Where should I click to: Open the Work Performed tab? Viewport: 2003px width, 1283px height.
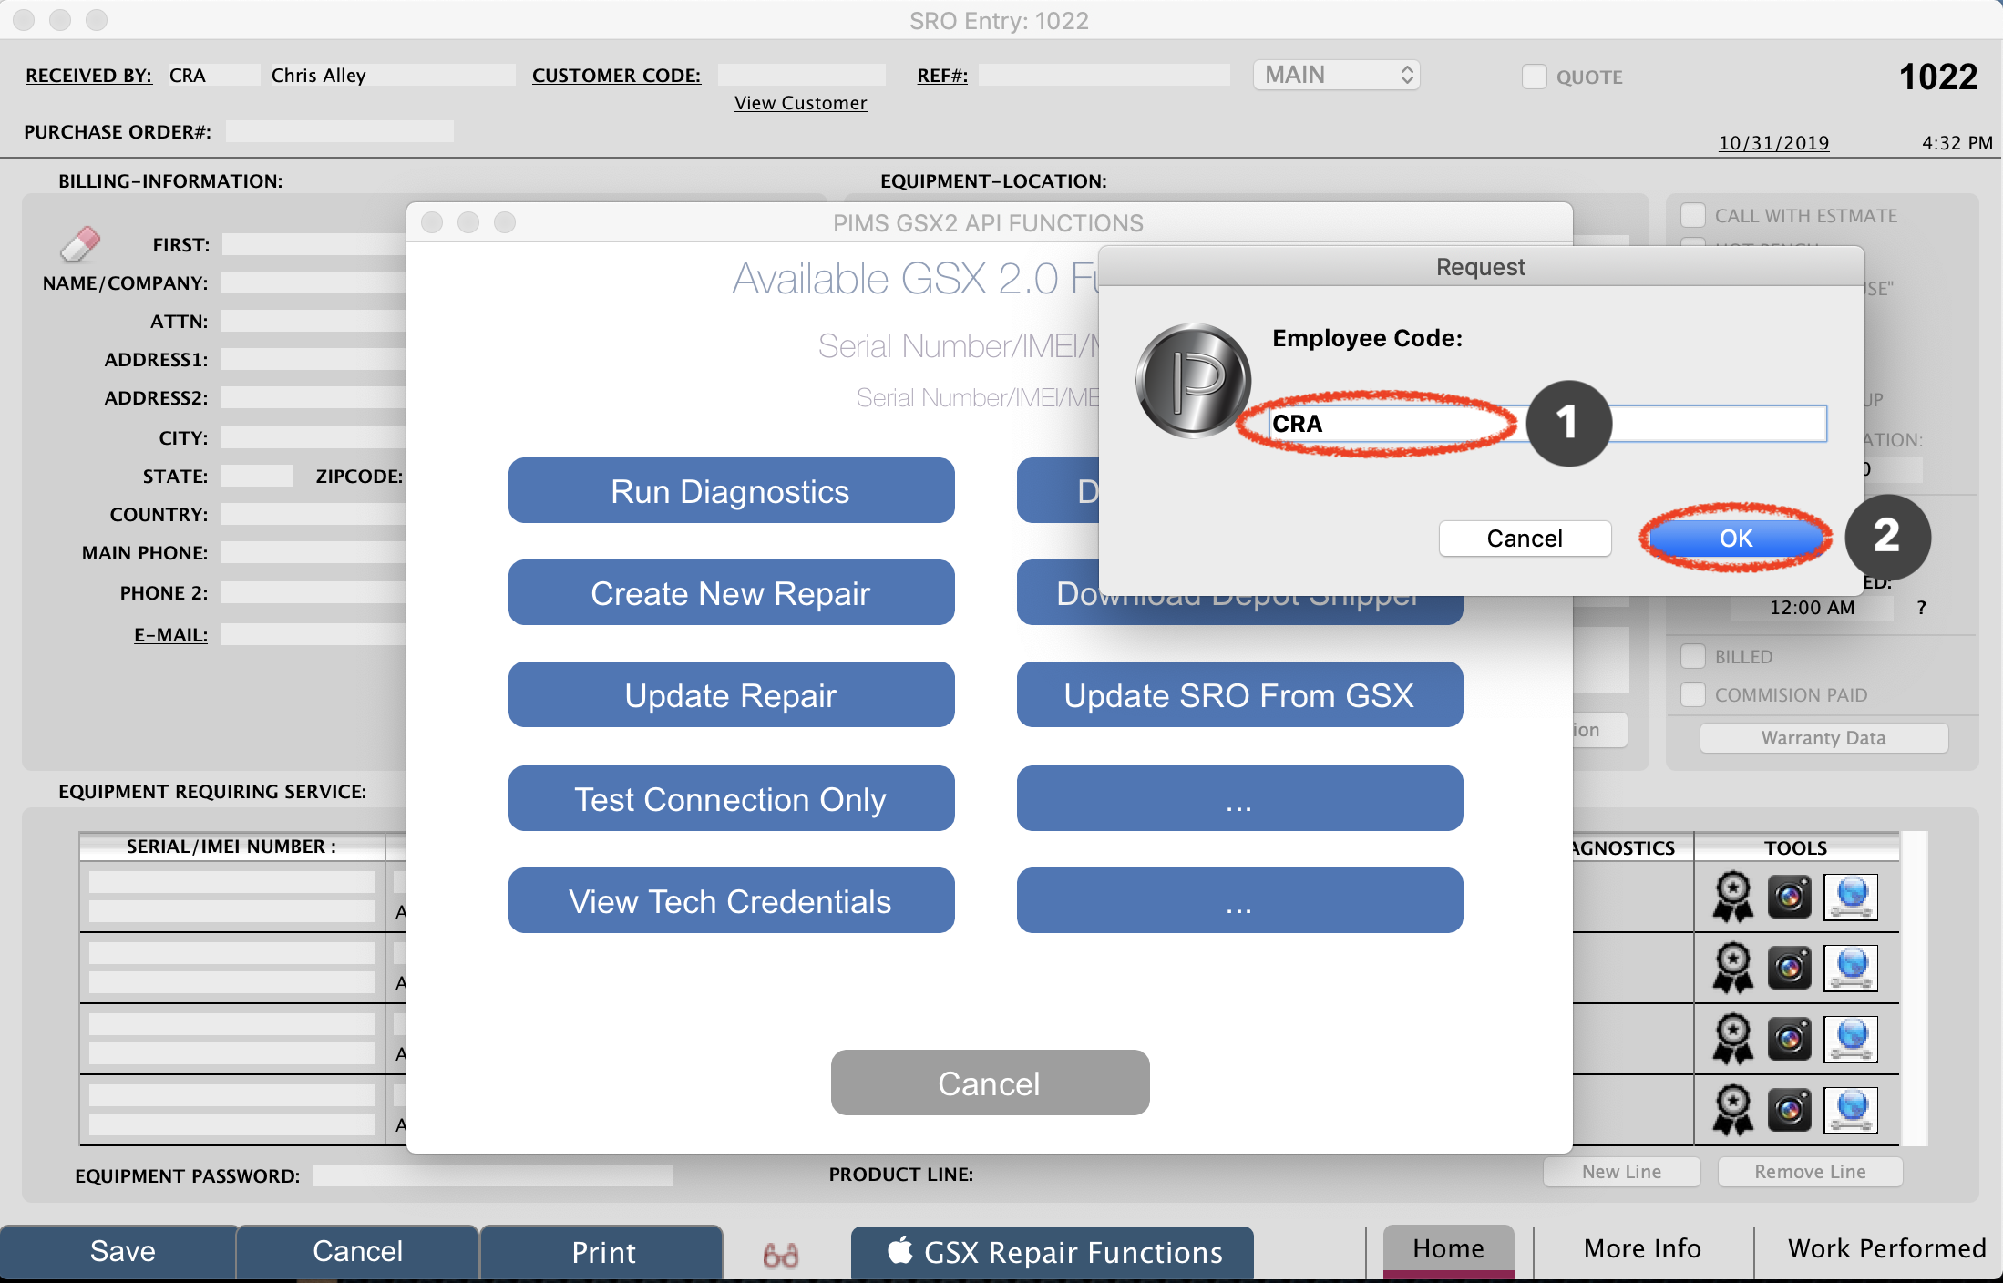[x=1885, y=1248]
